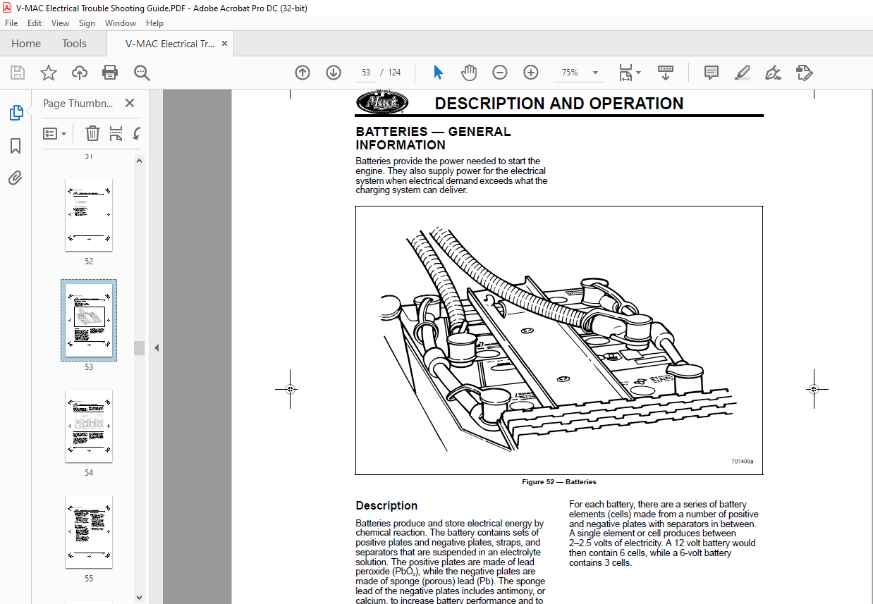
Task: Upload the file to cloud storage
Action: [x=80, y=73]
